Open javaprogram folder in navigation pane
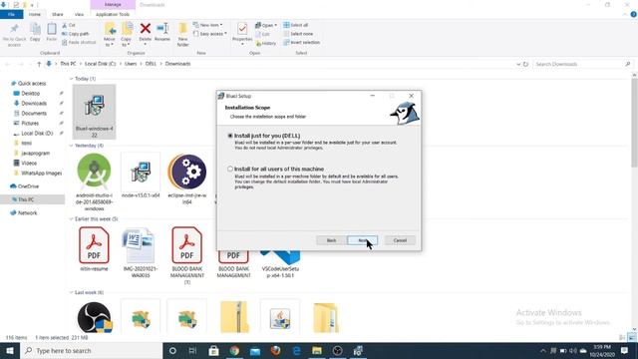 (x=36, y=153)
